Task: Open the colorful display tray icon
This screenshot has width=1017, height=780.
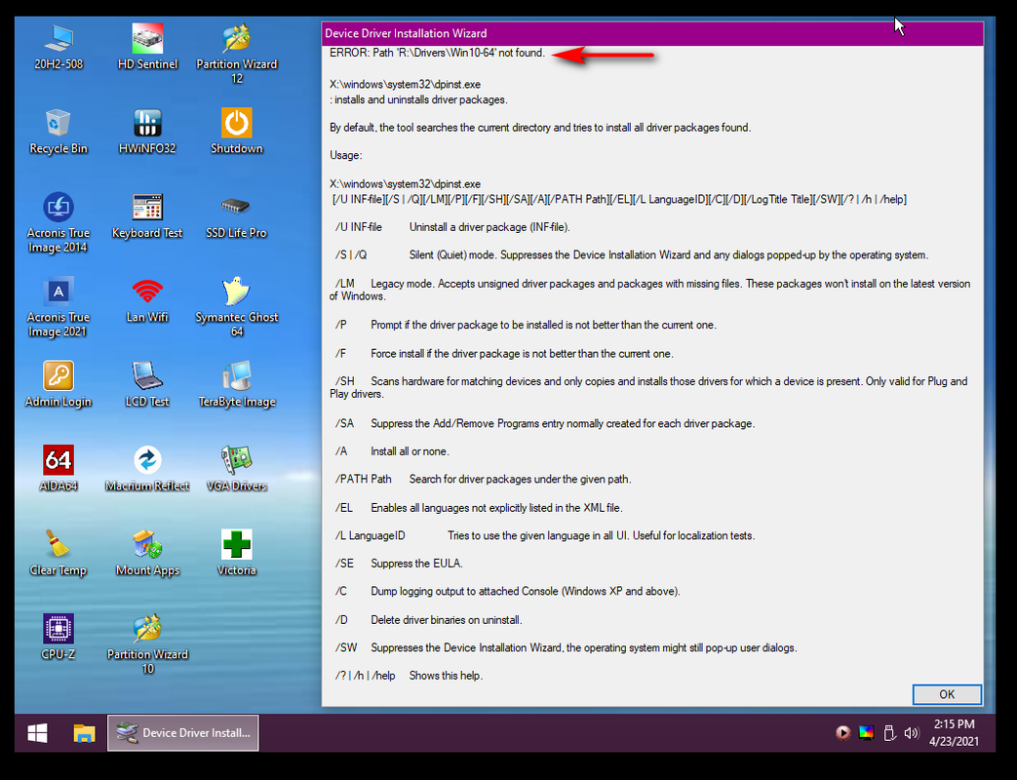Action: coord(866,733)
